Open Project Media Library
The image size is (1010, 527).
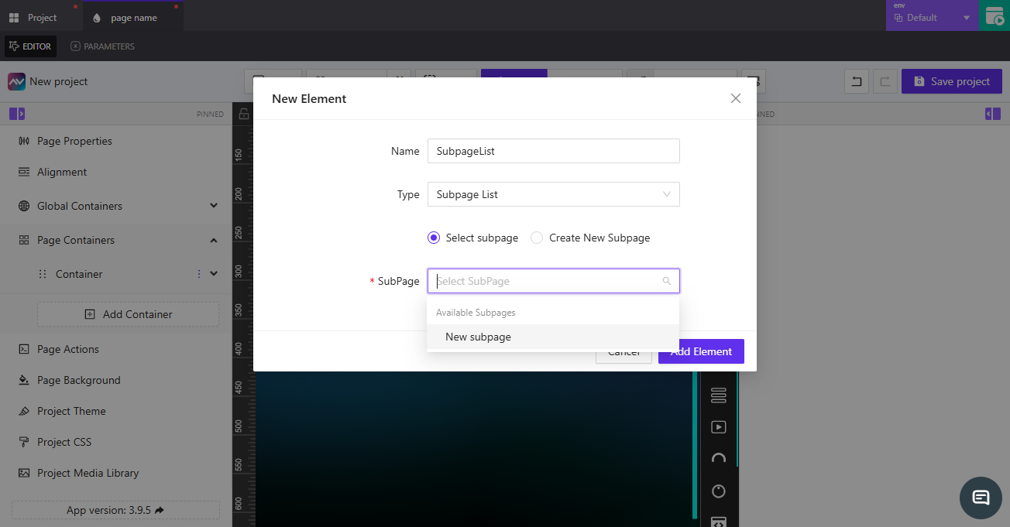coord(88,473)
